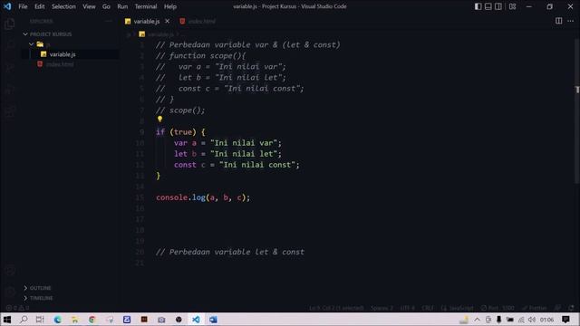Open the camera app on taskbar
The image size is (580, 326).
161,320
